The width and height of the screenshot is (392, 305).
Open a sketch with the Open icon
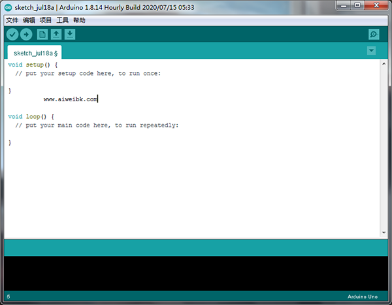[x=56, y=35]
